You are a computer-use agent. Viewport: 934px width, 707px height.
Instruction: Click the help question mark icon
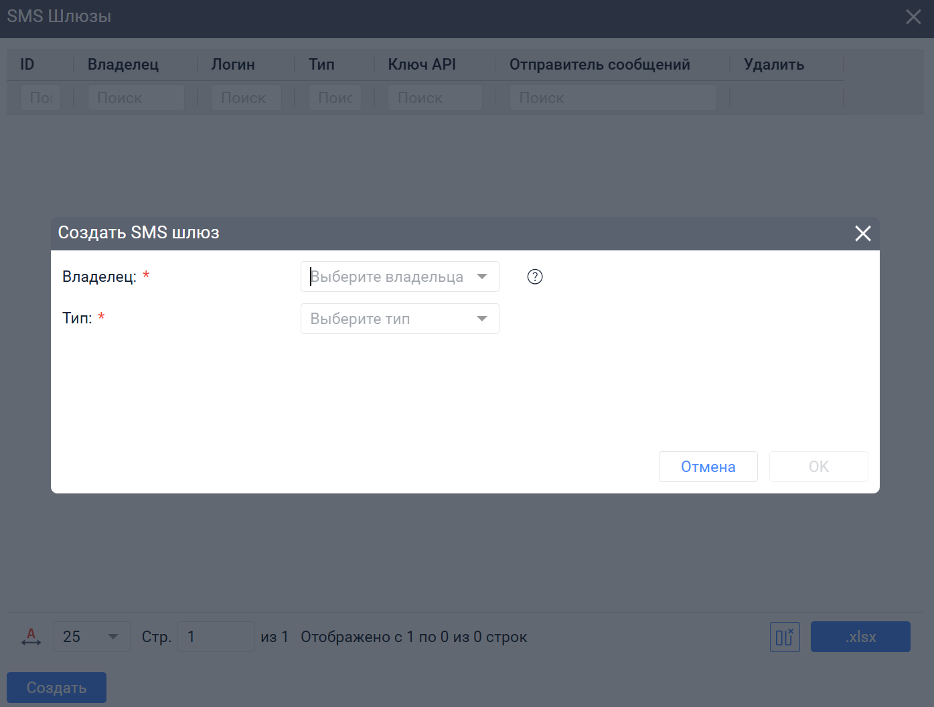click(535, 277)
